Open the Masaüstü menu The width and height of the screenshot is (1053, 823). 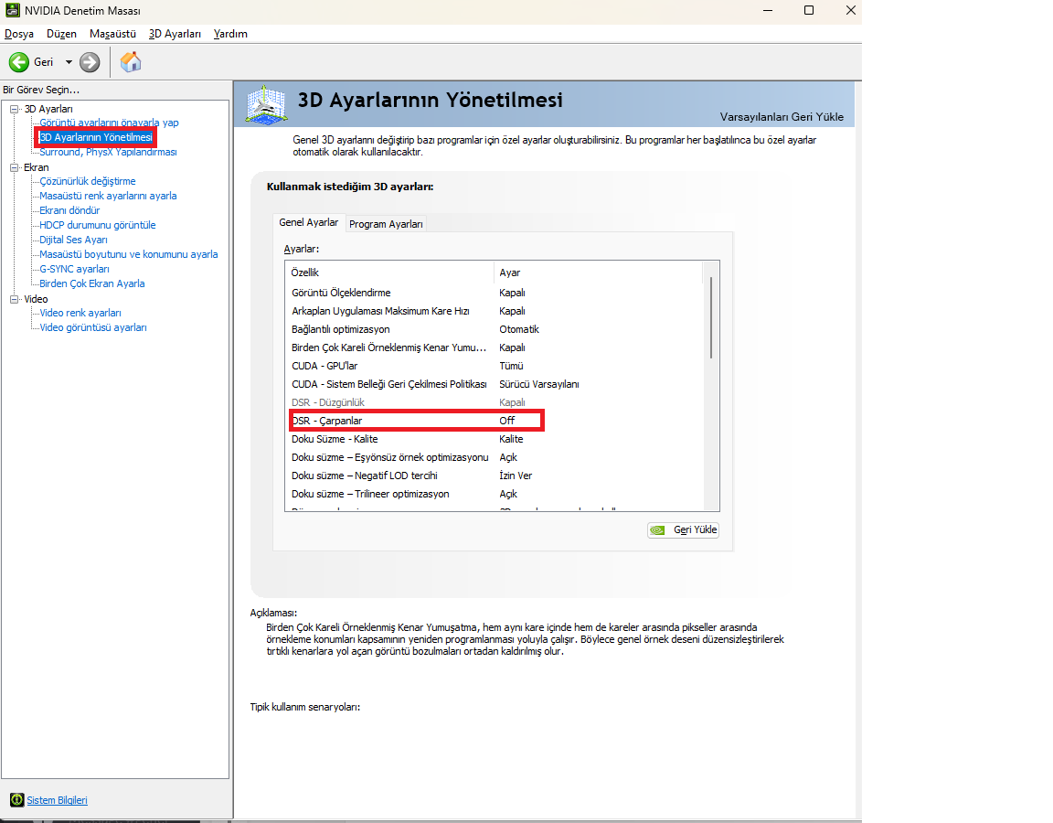click(112, 34)
